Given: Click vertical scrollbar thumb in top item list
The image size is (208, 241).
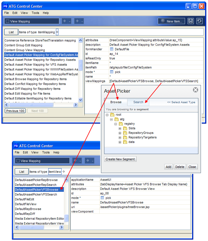Looking at the screenshot, I should coord(80,65).
